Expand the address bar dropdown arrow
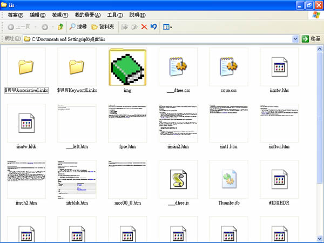The image size is (324, 243). click(295, 39)
